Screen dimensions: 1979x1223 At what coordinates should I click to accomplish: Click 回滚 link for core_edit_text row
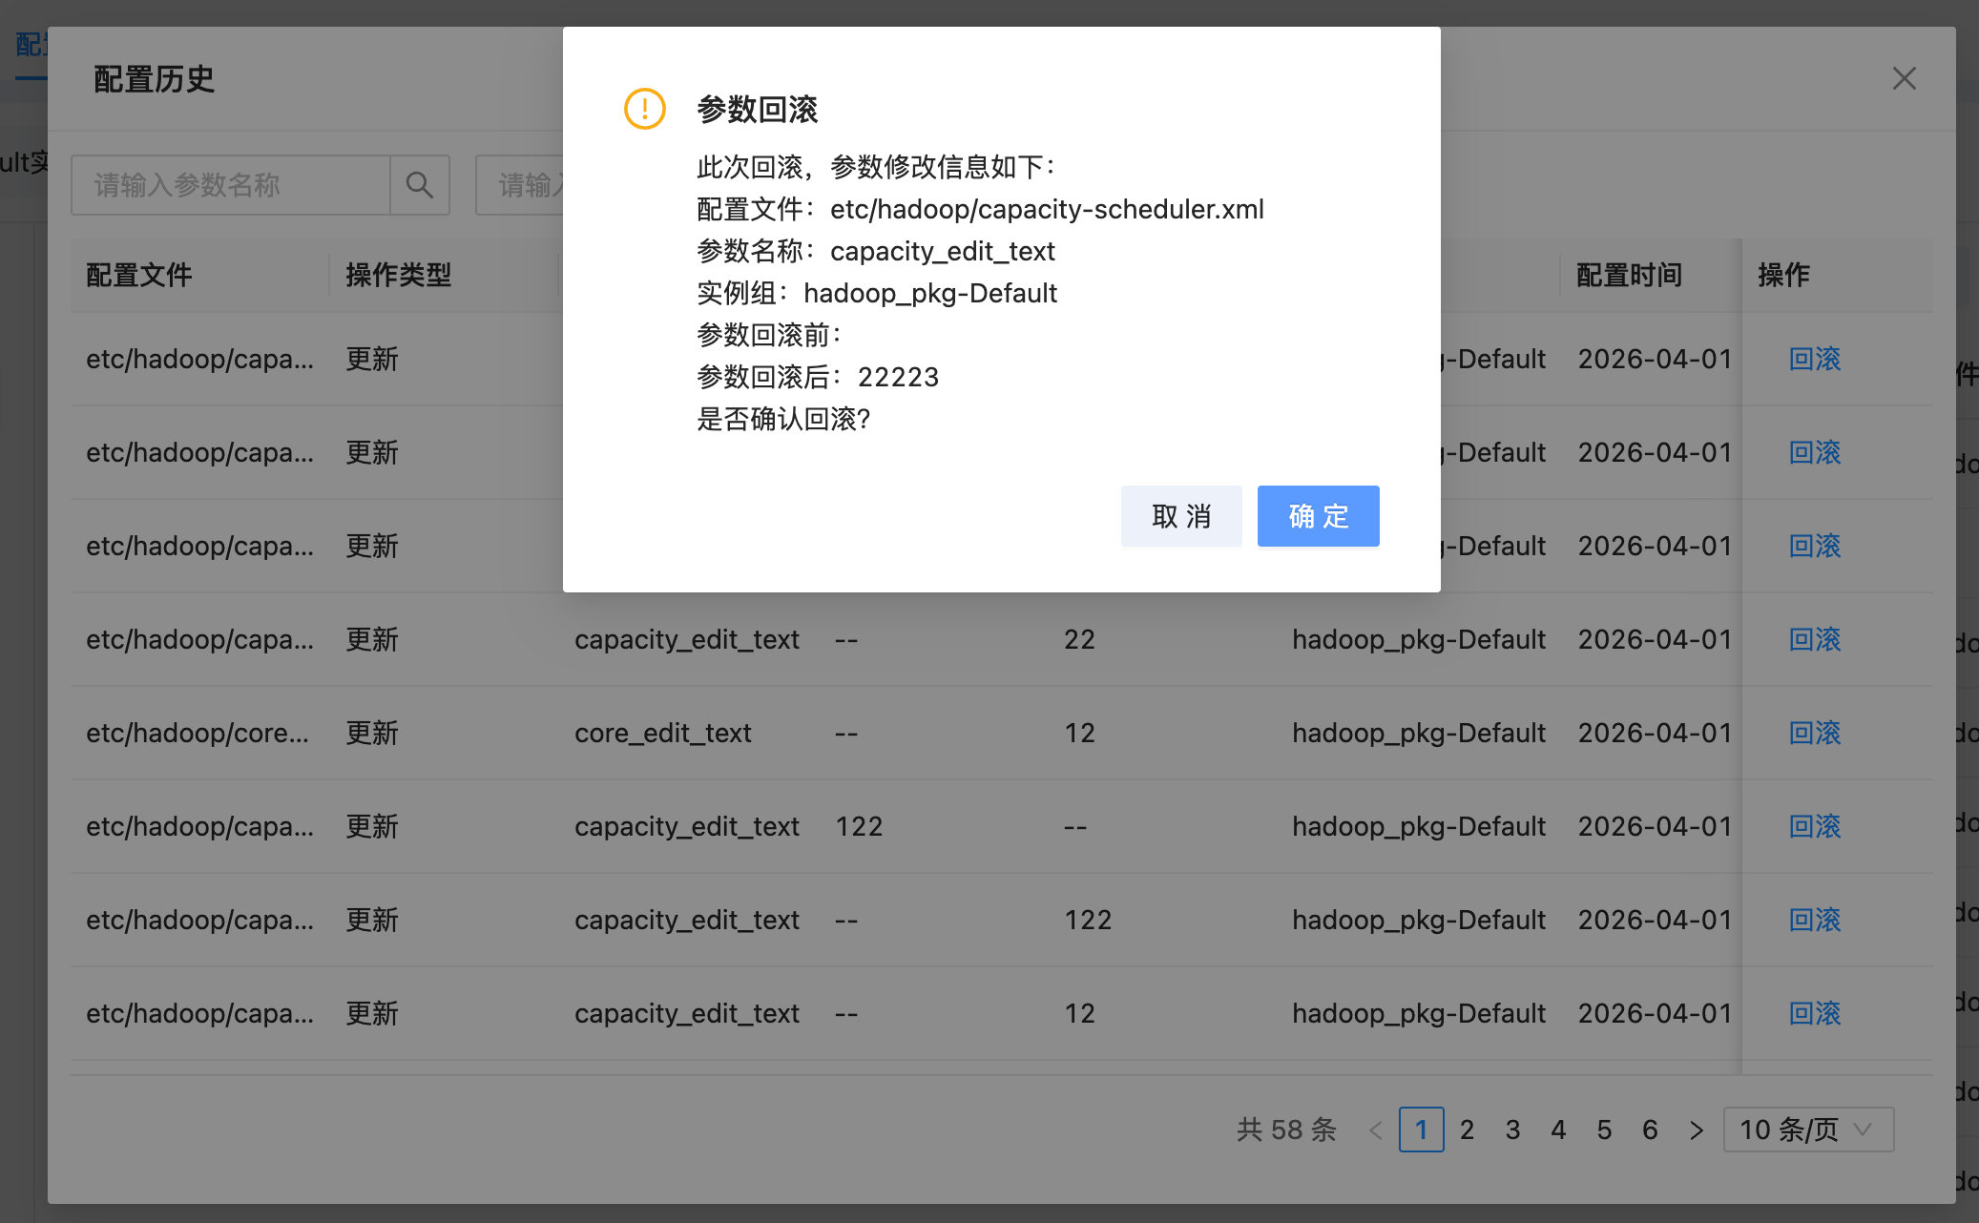point(1814,733)
